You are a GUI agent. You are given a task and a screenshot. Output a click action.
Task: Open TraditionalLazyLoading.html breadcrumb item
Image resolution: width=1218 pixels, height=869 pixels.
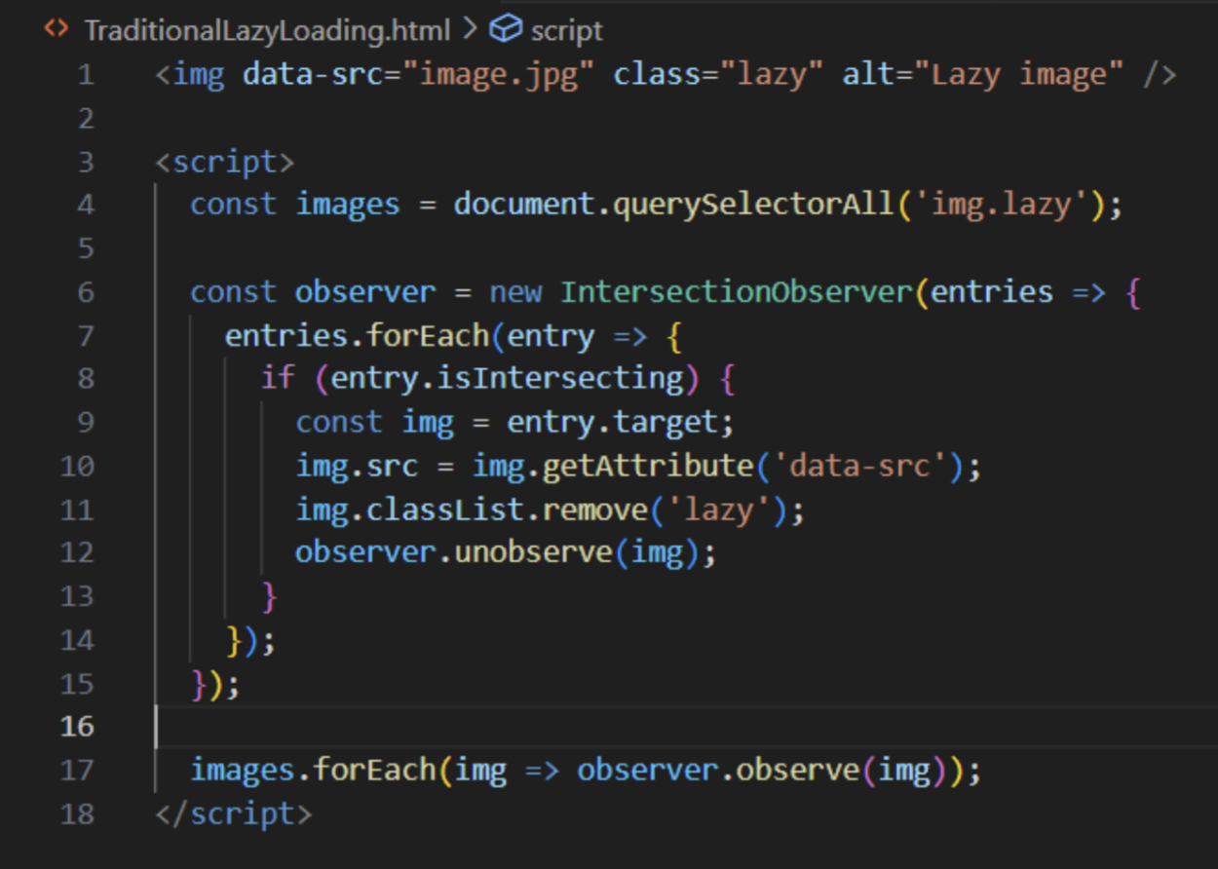pyautogui.click(x=267, y=30)
